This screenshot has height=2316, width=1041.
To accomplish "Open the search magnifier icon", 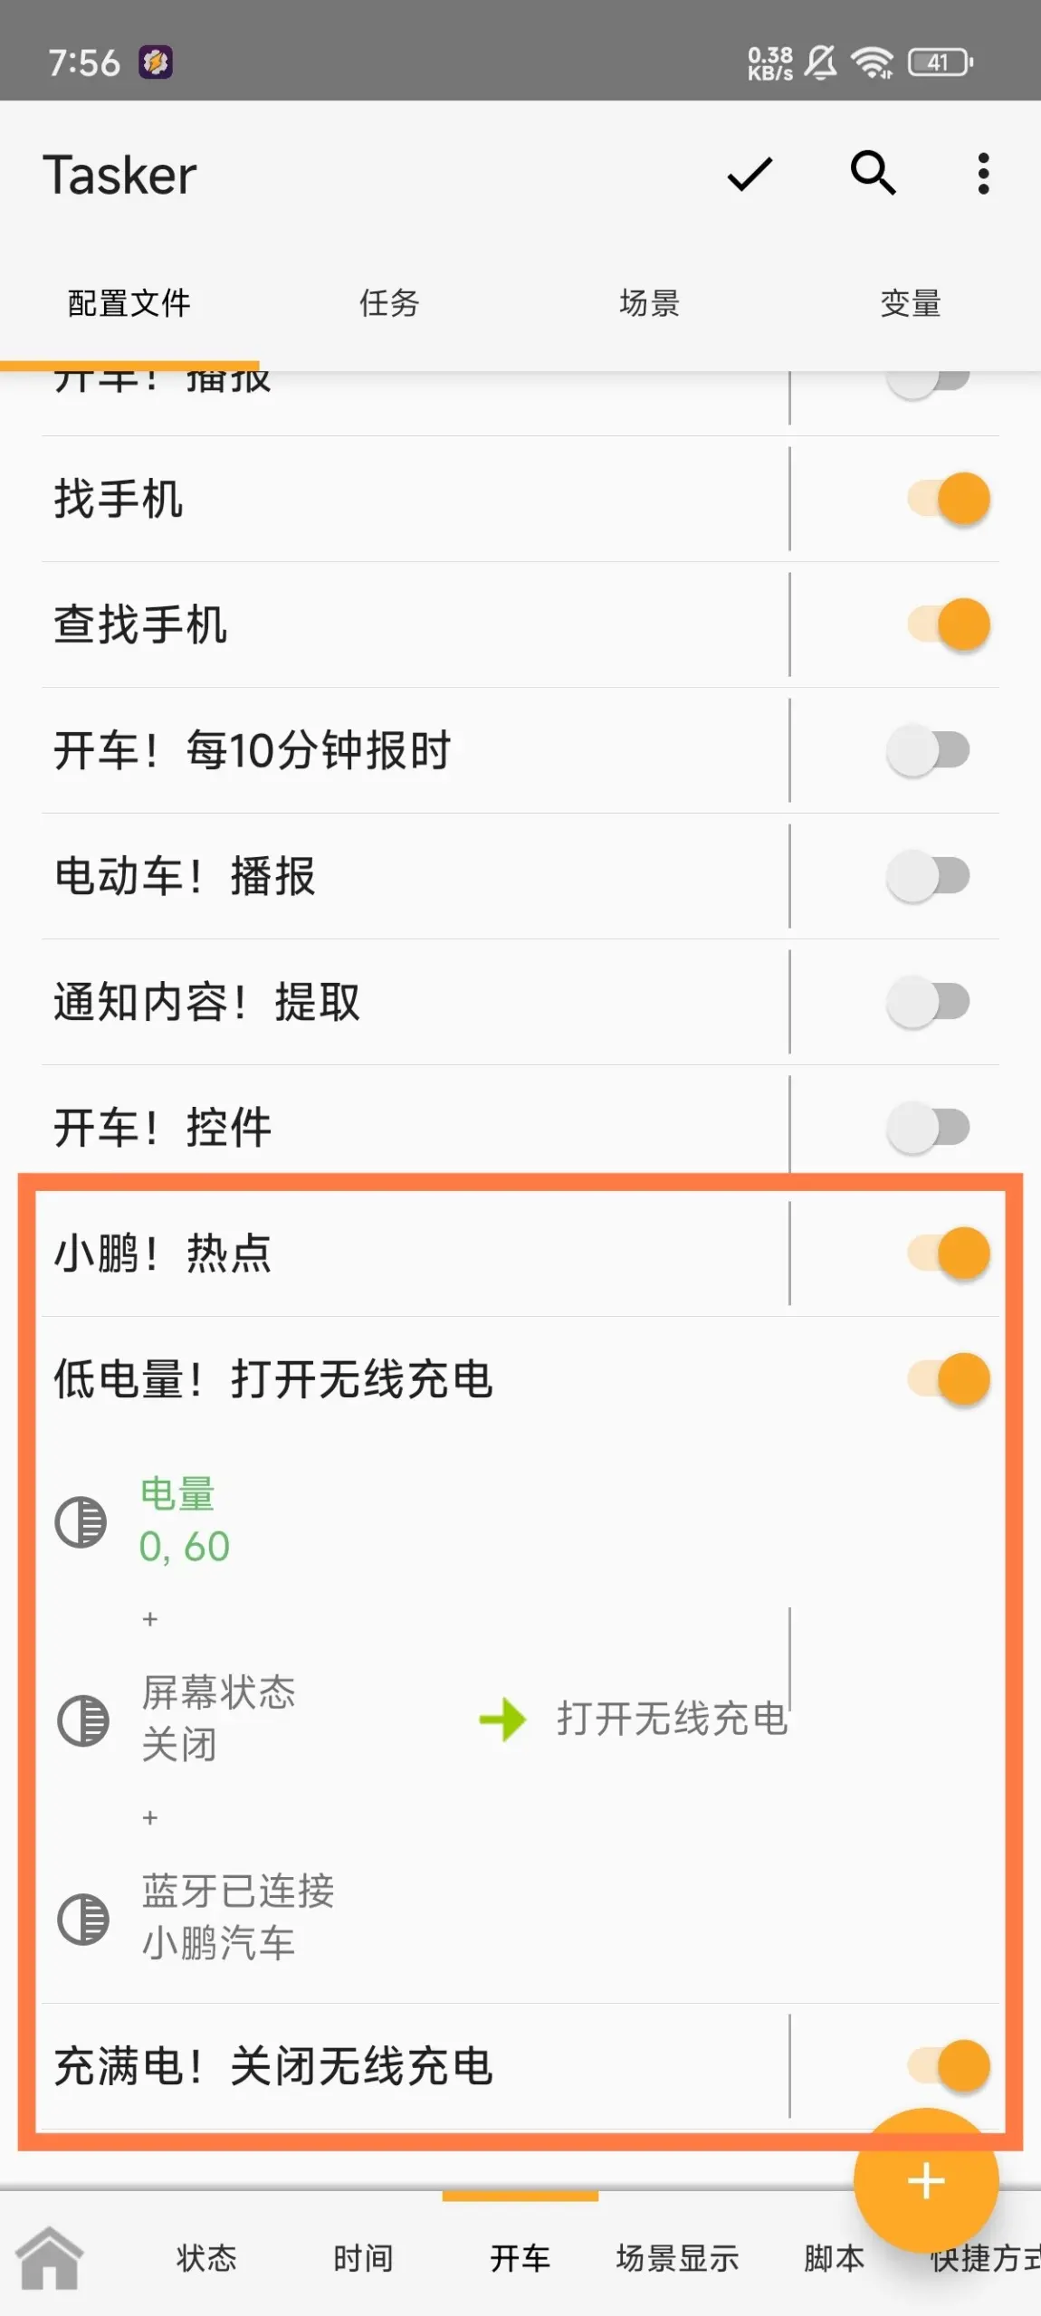I will [873, 172].
